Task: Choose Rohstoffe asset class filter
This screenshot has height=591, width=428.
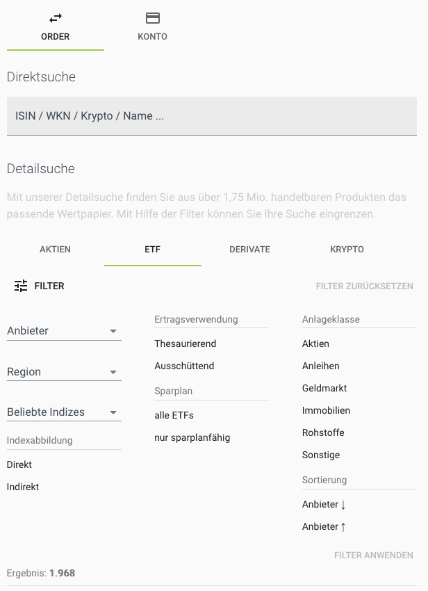Action: [323, 433]
